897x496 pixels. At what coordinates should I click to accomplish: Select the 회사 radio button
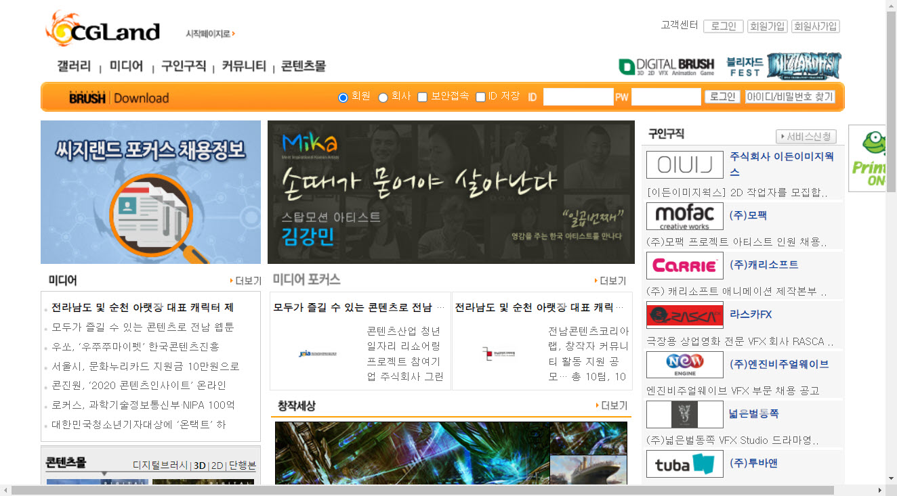[x=383, y=97]
